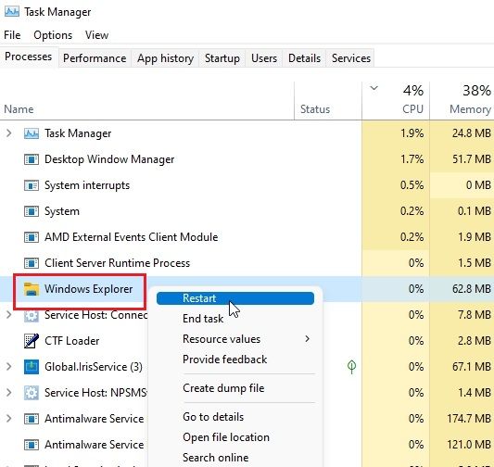The height and width of the screenshot is (467, 494).
Task: Select the AMD External Events Client Module row
Action: tap(247, 237)
